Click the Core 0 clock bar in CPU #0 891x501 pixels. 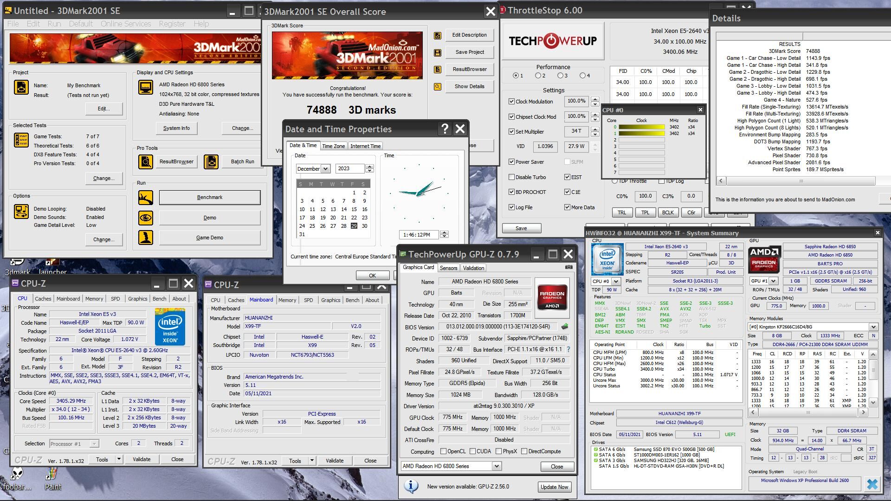point(641,127)
